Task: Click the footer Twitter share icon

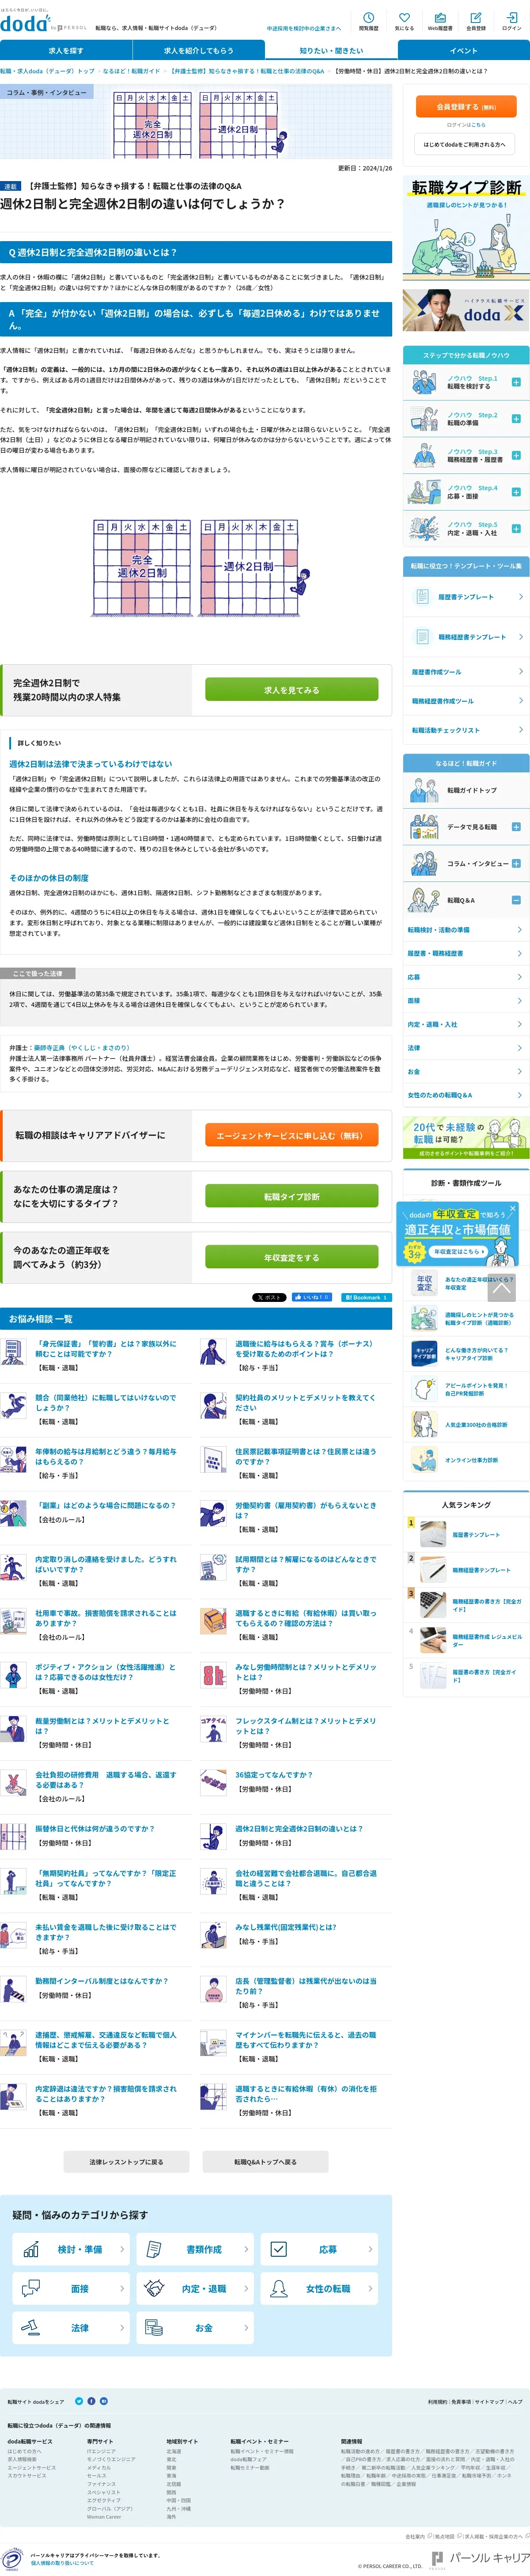Action: pyautogui.click(x=79, y=2401)
